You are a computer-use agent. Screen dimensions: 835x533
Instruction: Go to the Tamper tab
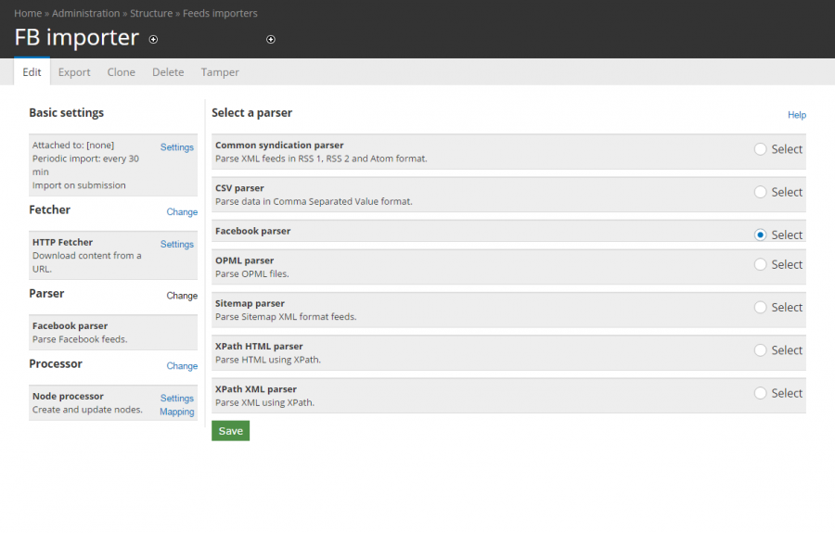pyautogui.click(x=219, y=71)
